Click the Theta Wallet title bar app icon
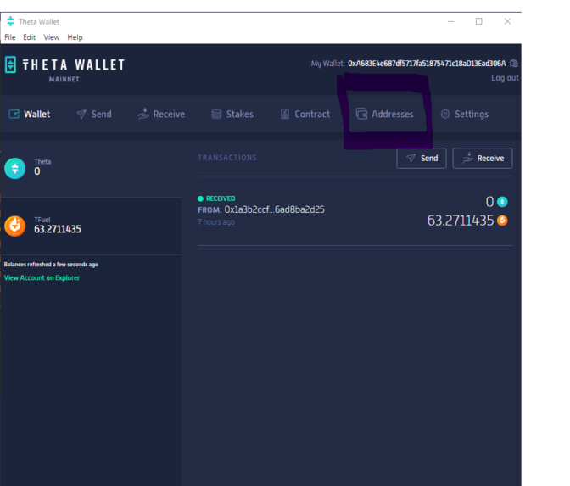This screenshot has height=486, width=570. click(x=10, y=21)
